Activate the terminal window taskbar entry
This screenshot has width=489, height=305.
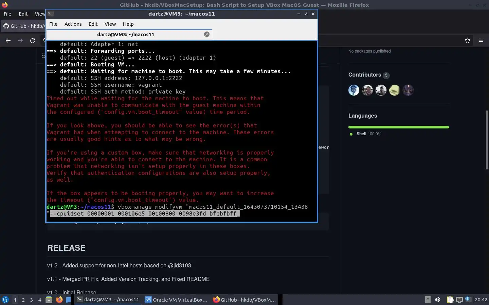(x=108, y=300)
